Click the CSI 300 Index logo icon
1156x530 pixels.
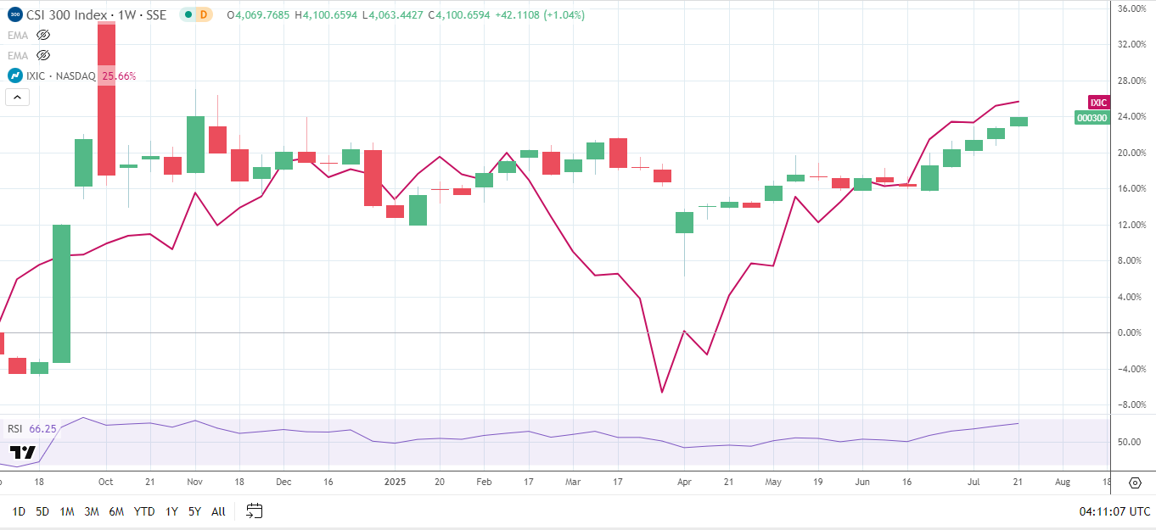15,14
